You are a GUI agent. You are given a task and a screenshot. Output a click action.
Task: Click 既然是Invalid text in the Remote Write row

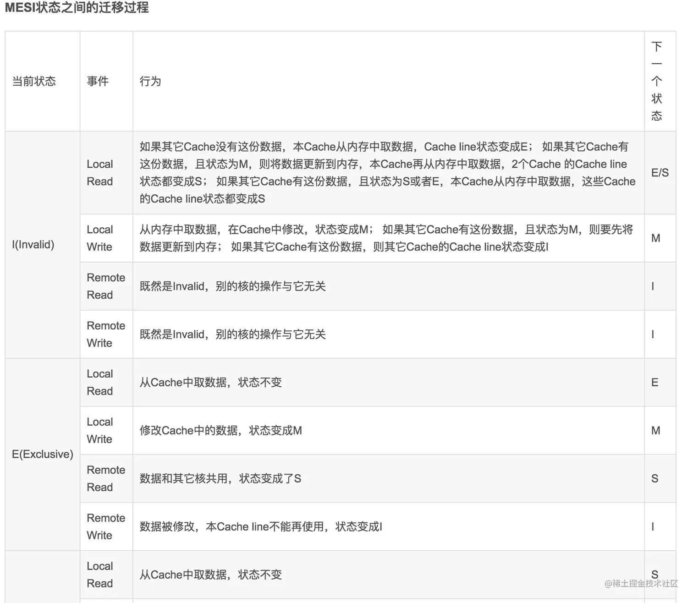pyautogui.click(x=232, y=334)
